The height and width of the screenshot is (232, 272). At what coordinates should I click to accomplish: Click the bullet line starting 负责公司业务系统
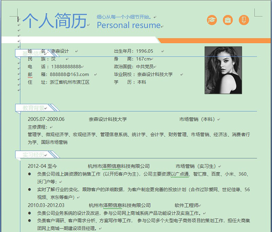click(x=120, y=213)
